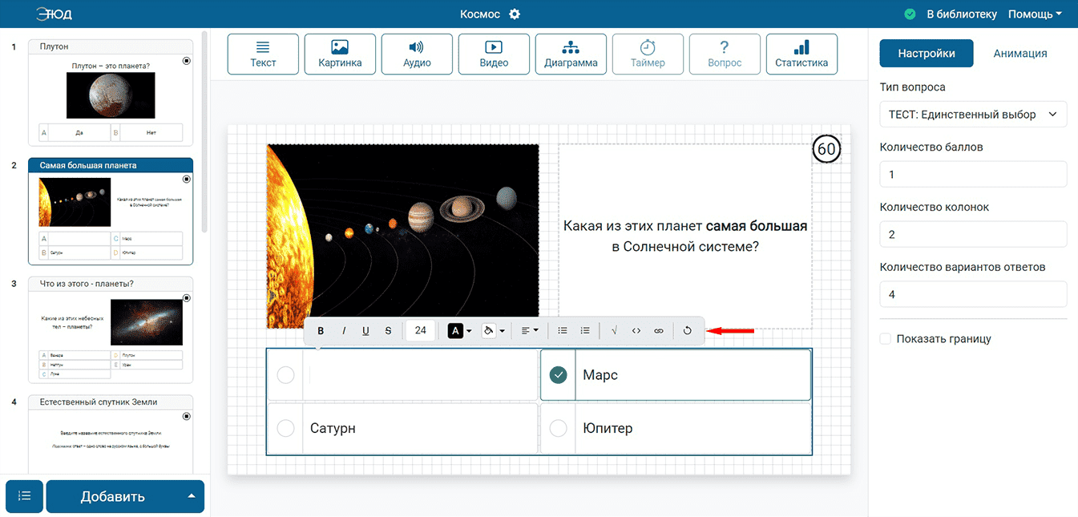Screen dimensions: 1078x517
Task: Click Количество вариантов ответов input field
Action: [x=973, y=294]
